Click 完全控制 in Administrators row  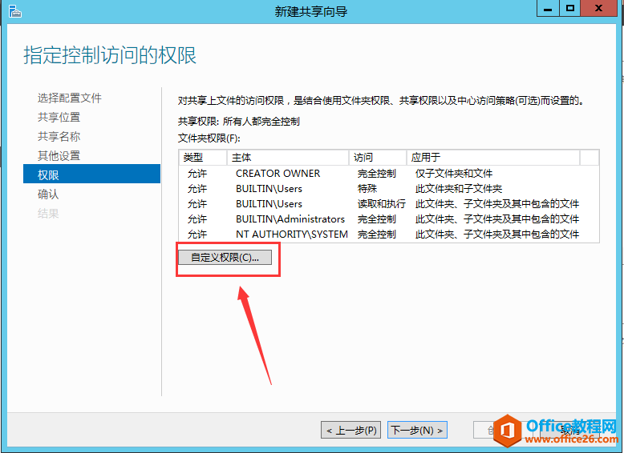point(376,218)
